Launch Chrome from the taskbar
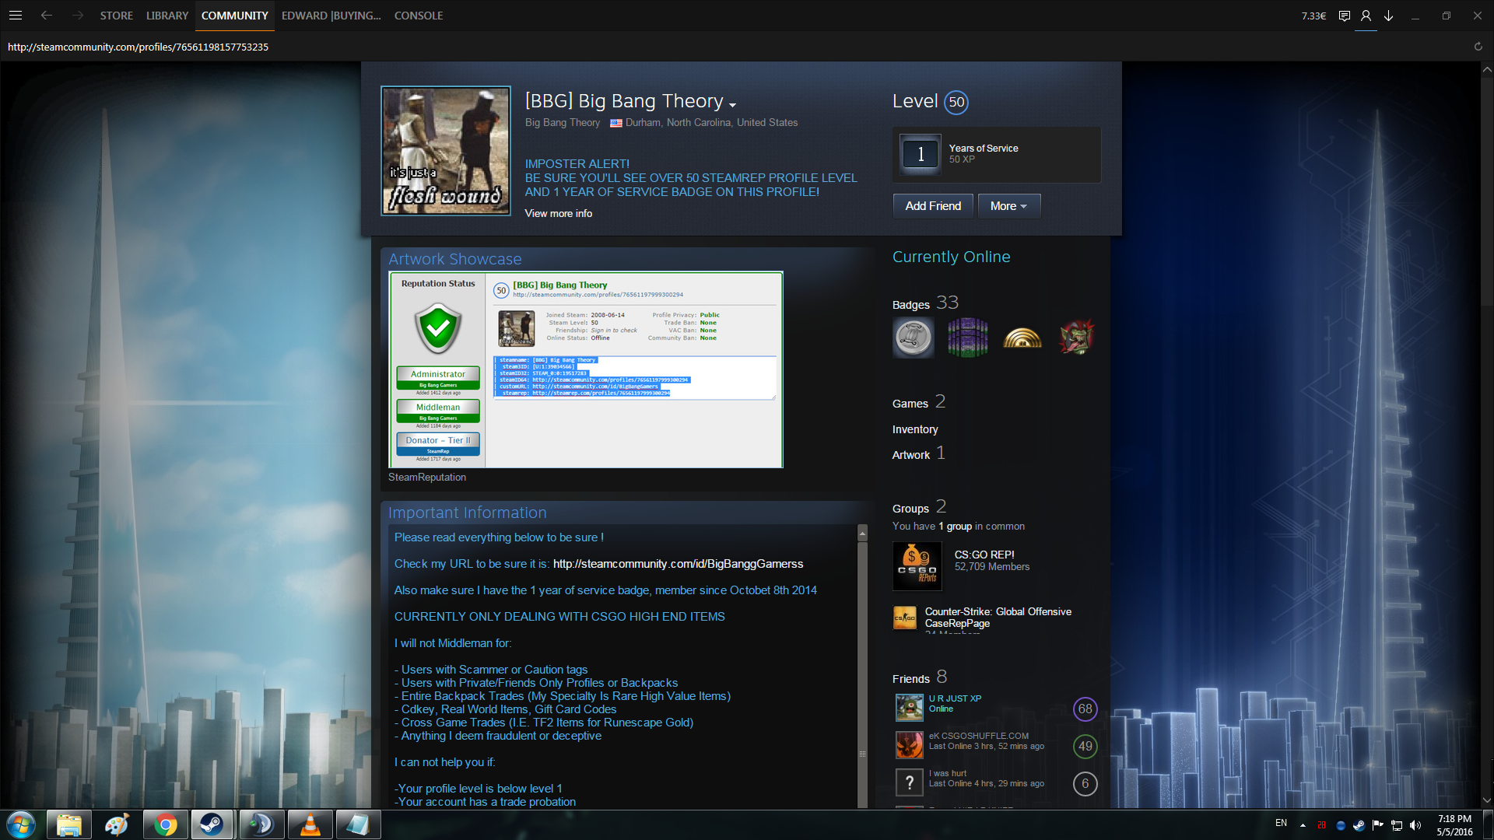 [x=165, y=824]
